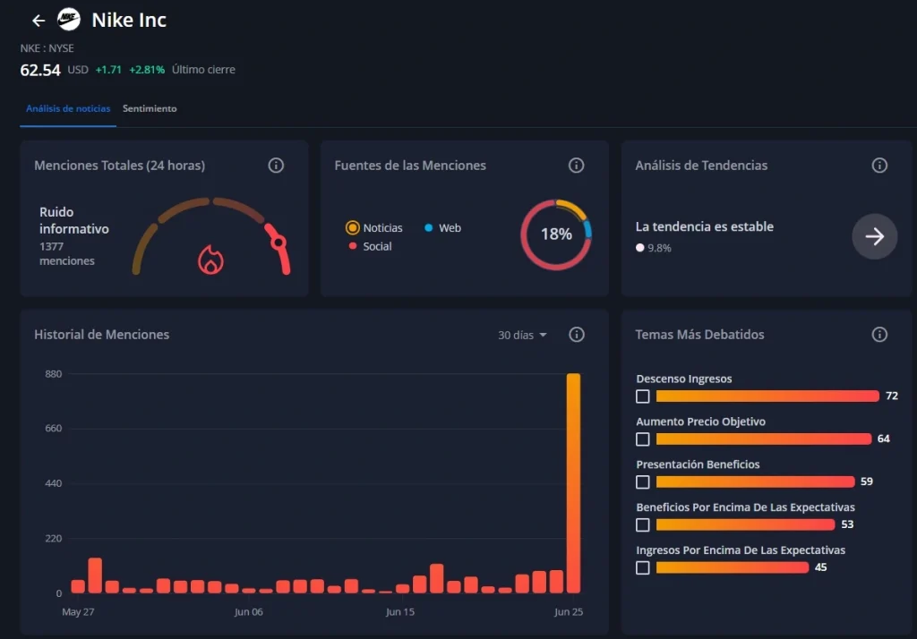Click the May 27 bar in chart
This screenshot has width=917, height=639.
pos(78,586)
